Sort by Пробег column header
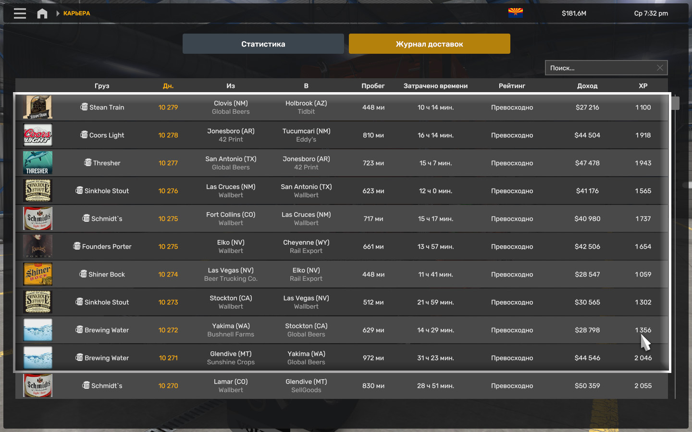 (x=373, y=86)
